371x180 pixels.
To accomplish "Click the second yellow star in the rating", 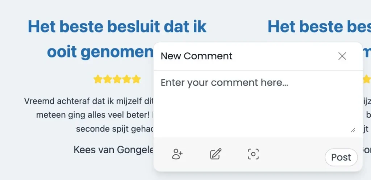I will tap(107, 79).
